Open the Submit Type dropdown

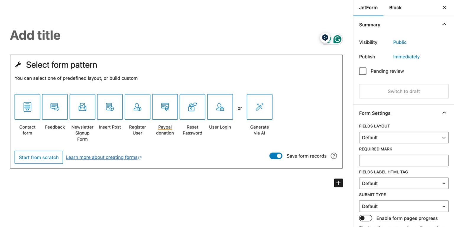click(403, 206)
